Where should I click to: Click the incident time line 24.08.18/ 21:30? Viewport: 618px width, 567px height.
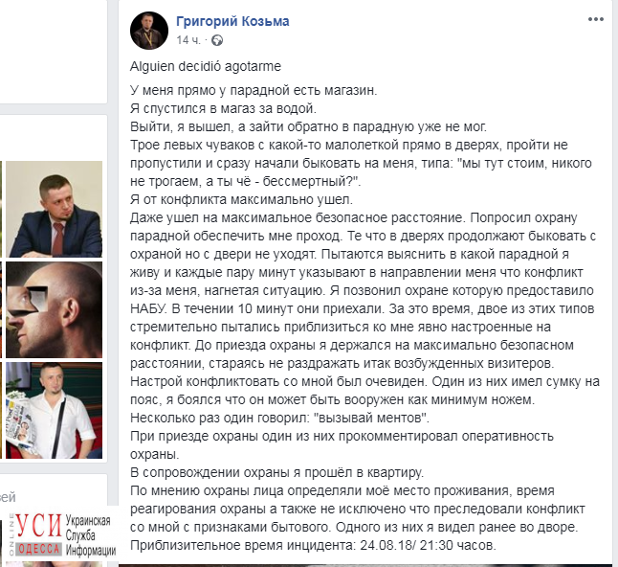(x=313, y=545)
